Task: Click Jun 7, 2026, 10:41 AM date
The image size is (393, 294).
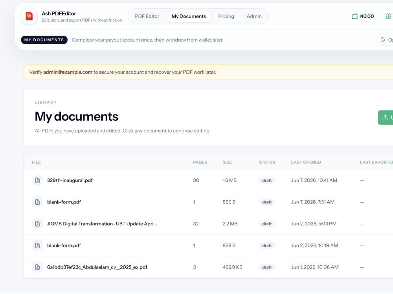Action: [314, 180]
